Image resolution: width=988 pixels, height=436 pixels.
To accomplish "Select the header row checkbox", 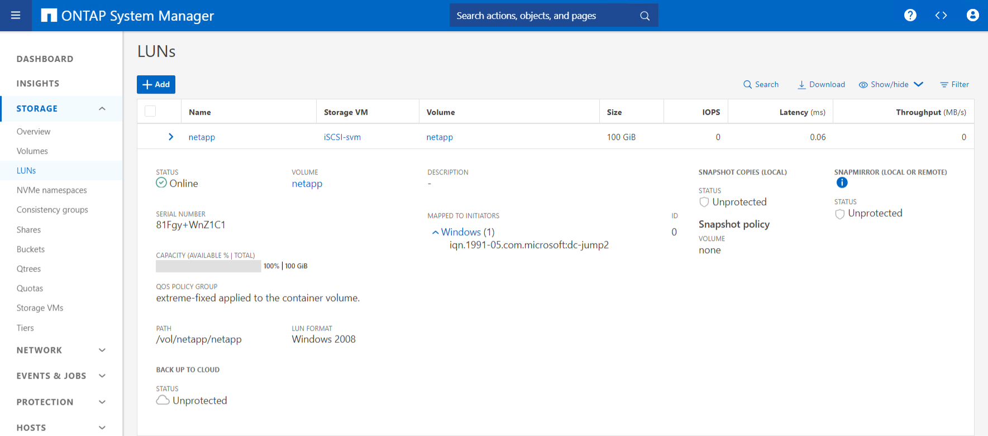I will (150, 111).
